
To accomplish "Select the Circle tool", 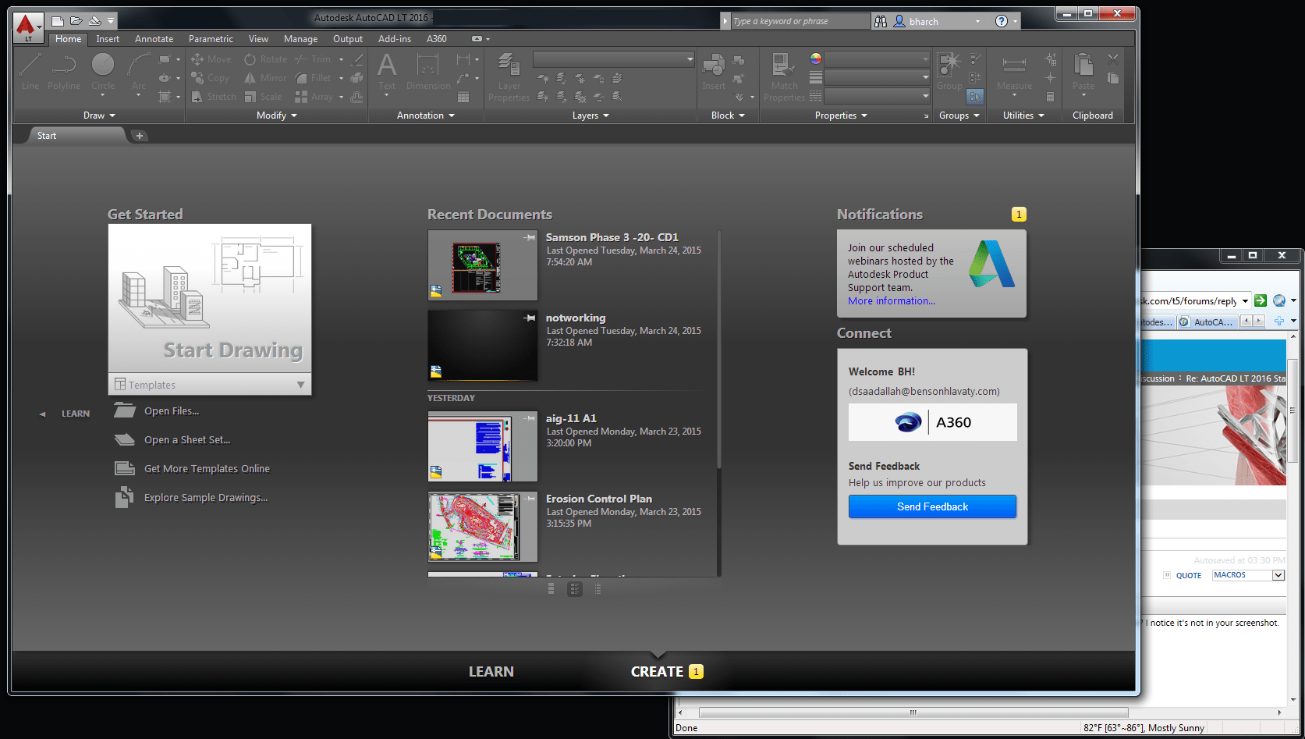I will coord(103,72).
